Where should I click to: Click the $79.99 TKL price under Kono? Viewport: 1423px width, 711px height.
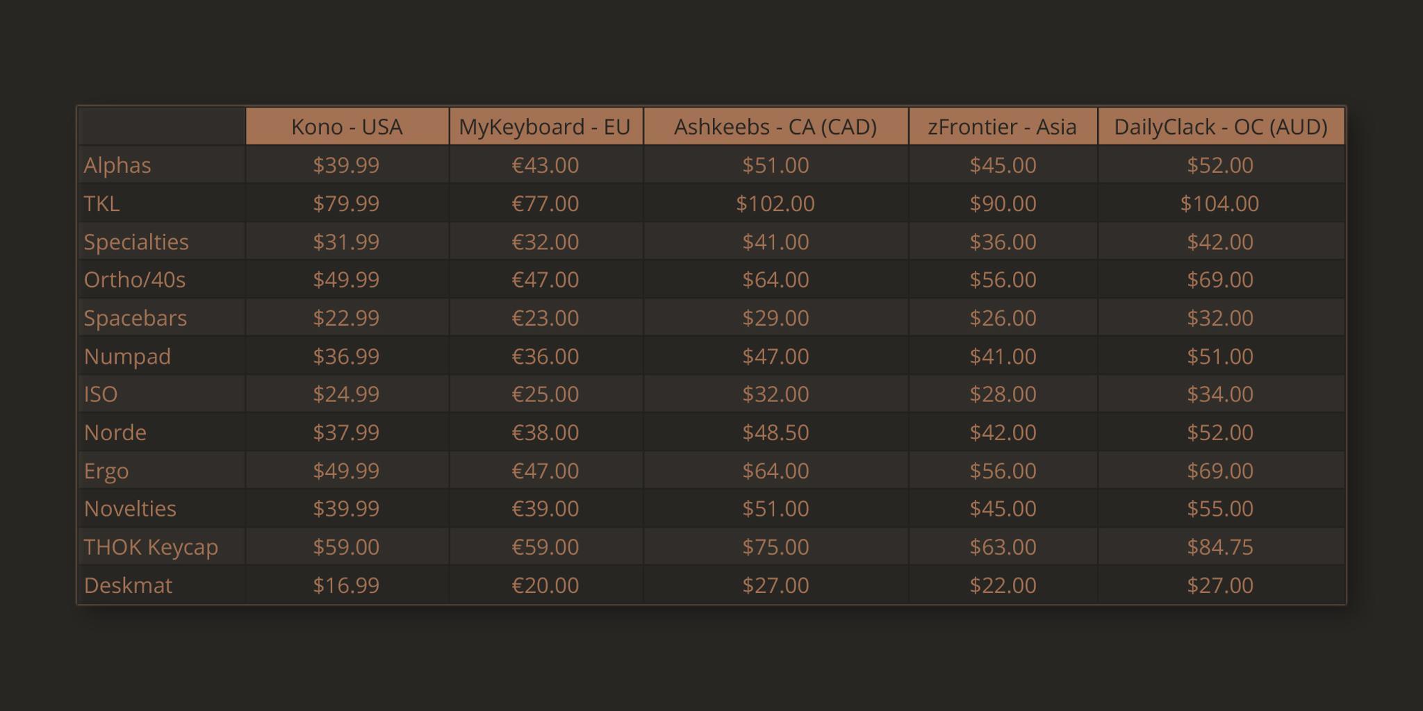(346, 203)
